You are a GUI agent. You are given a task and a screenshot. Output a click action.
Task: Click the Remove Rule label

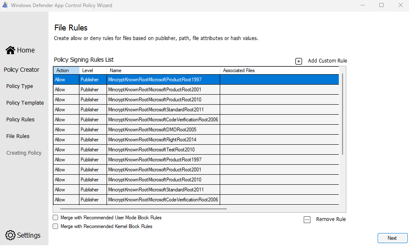click(331, 219)
